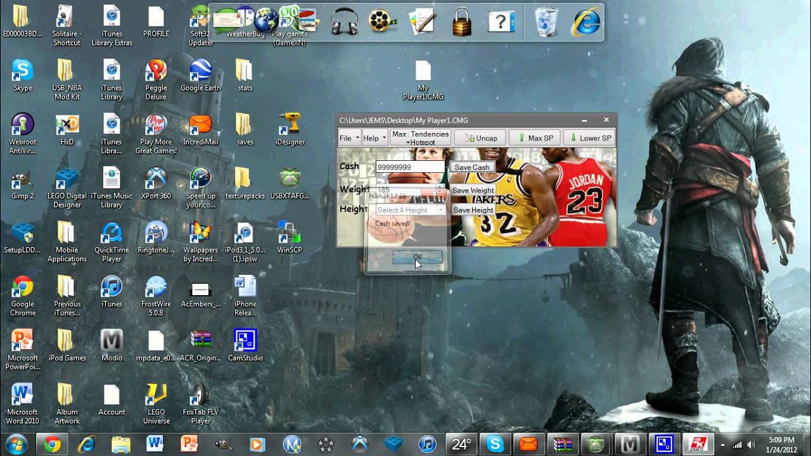This screenshot has height=456, width=811.
Task: Click the Save Height button
Action: coord(473,210)
